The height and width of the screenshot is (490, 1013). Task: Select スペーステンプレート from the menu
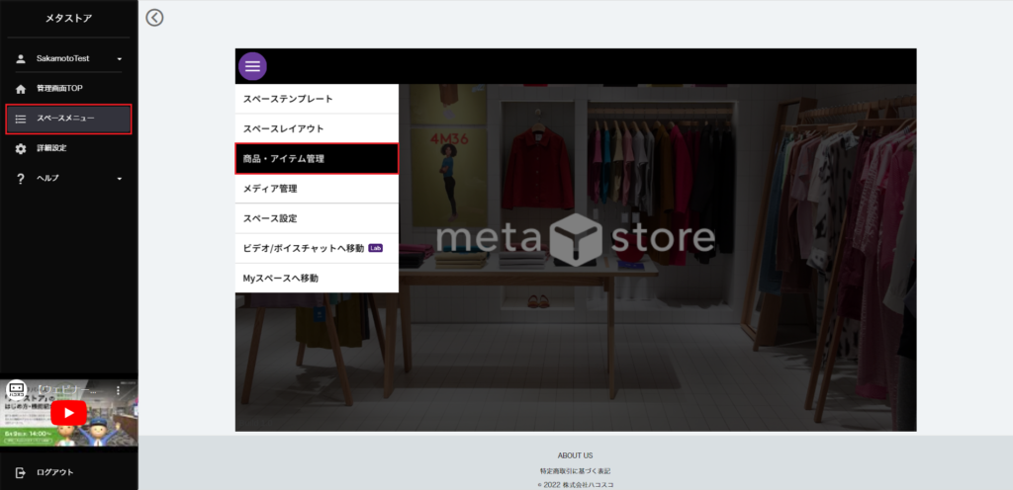(x=317, y=100)
